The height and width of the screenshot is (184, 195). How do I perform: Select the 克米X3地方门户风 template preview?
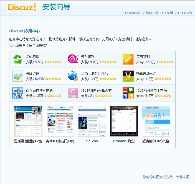click(60, 121)
